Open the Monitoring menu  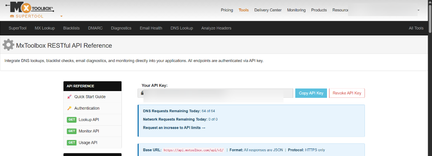pyautogui.click(x=296, y=10)
